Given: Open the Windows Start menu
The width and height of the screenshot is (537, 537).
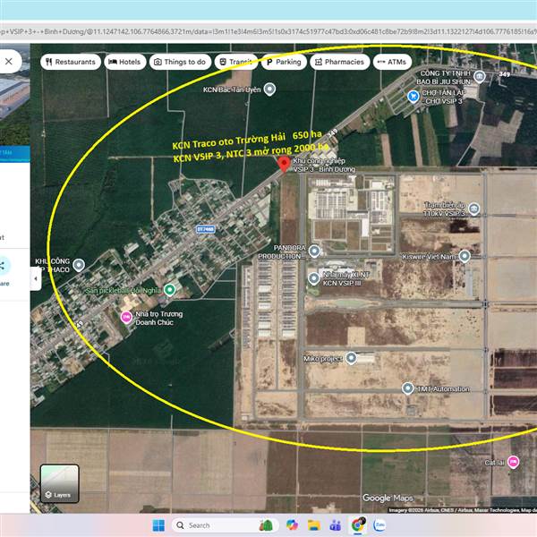Looking at the screenshot, I should pyautogui.click(x=158, y=525).
